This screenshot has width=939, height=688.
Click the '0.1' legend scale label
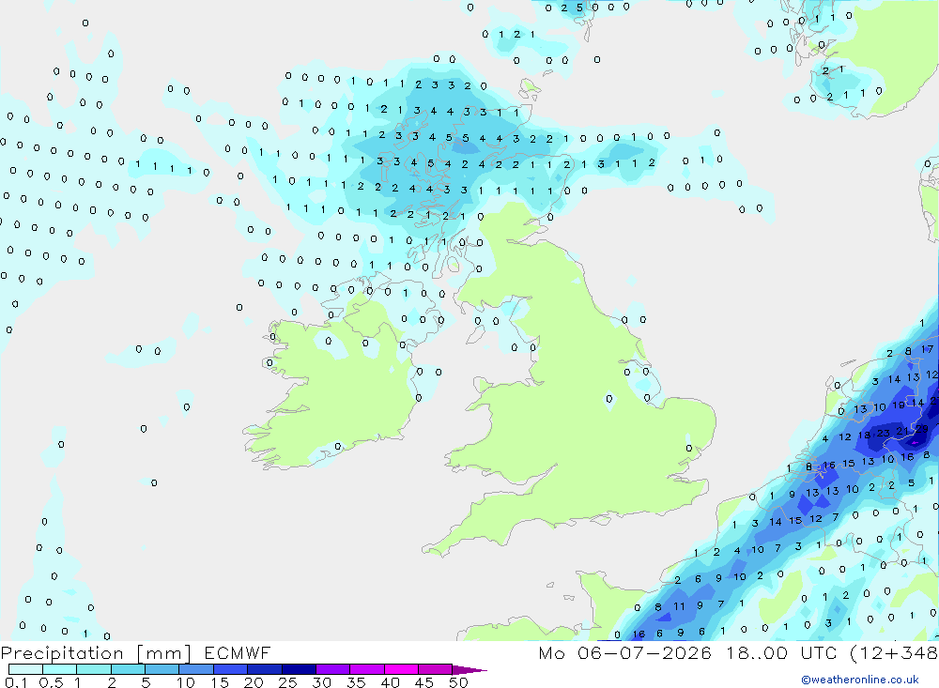[16, 682]
